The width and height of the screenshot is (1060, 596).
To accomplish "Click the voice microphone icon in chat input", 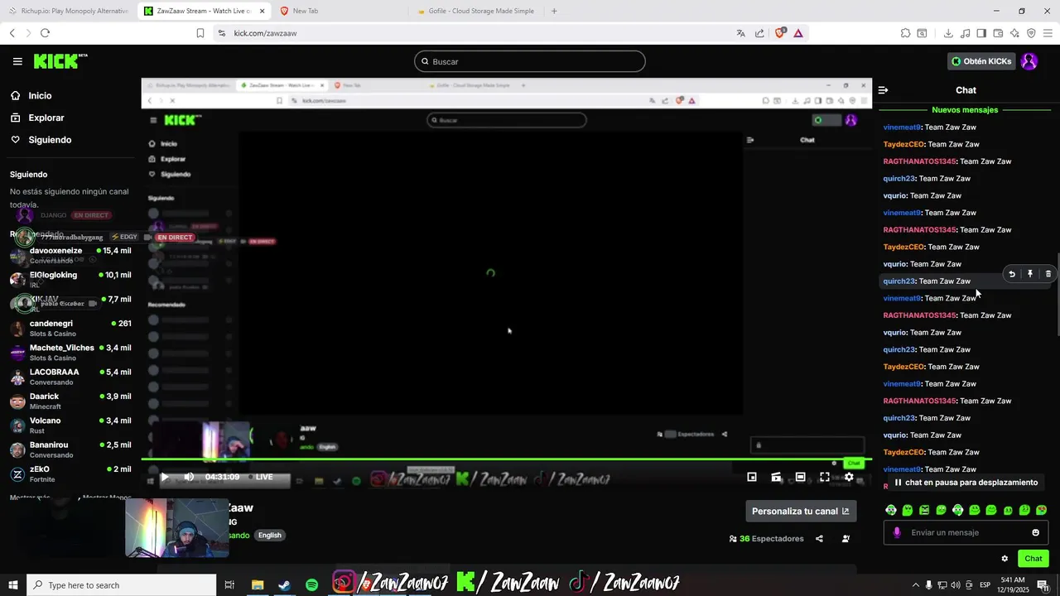I will click(x=897, y=532).
